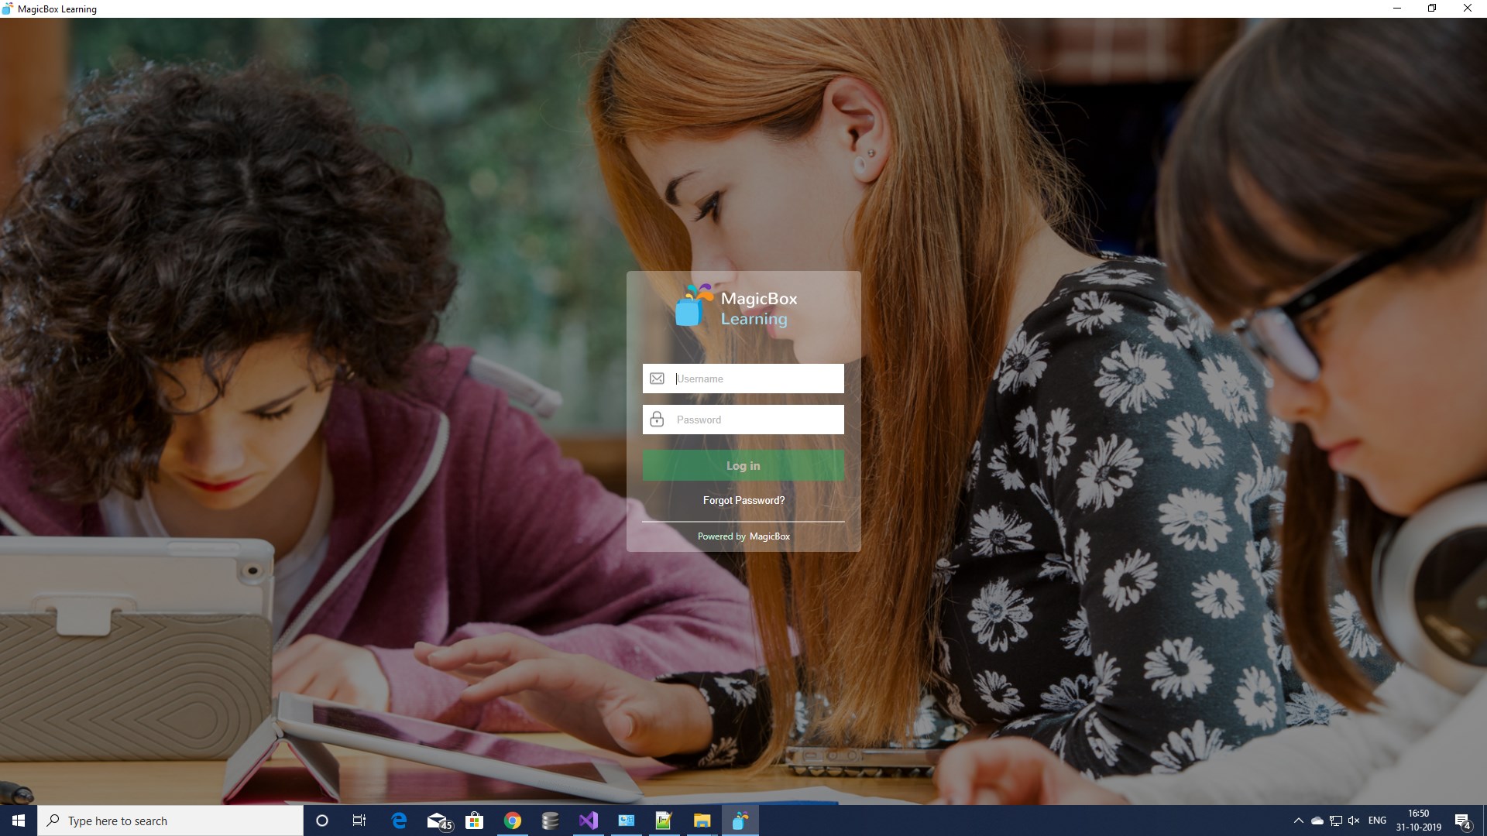Viewport: 1487px width, 836px height.
Task: Click the Powered by MagicBox link
Action: click(743, 536)
